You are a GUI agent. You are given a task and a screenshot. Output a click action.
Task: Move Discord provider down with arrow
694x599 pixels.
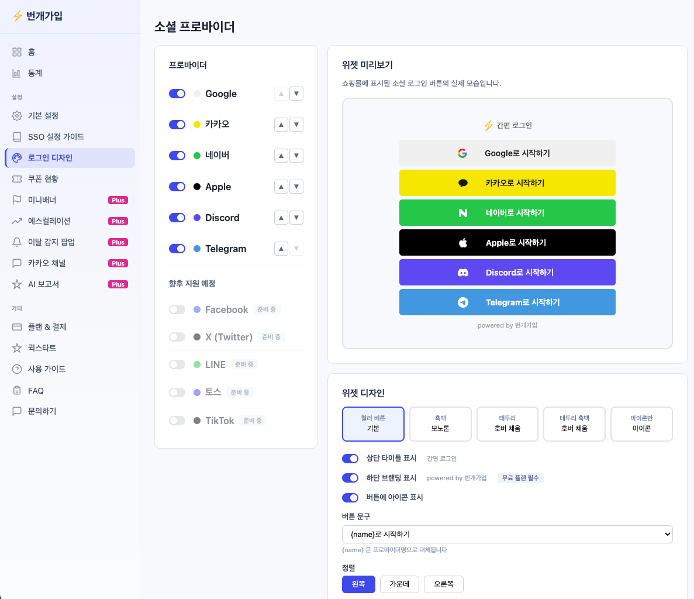pyautogui.click(x=296, y=218)
